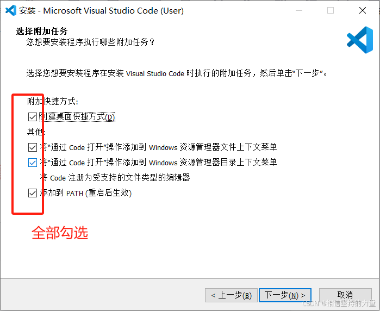
Task: Go back with 上一步(B) button
Action: point(231,295)
